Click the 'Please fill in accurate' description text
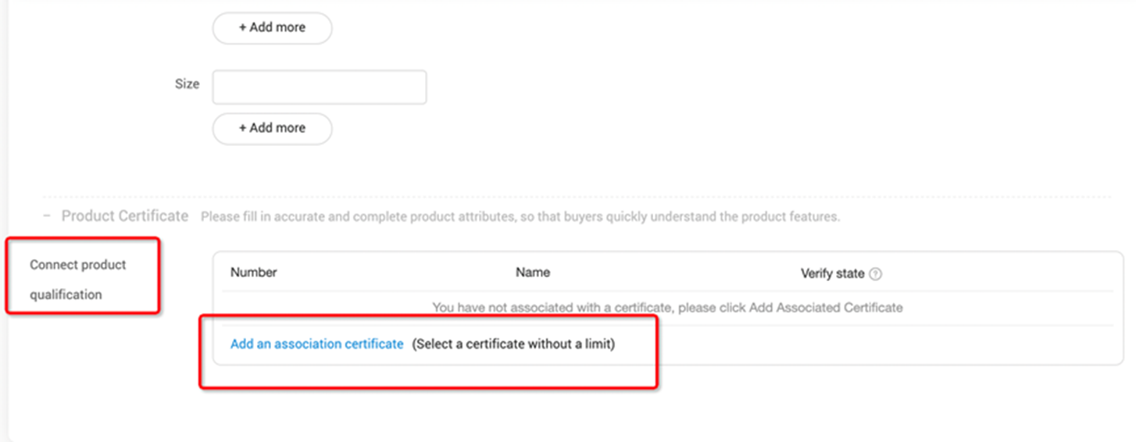This screenshot has height=442, width=1136. click(520, 217)
